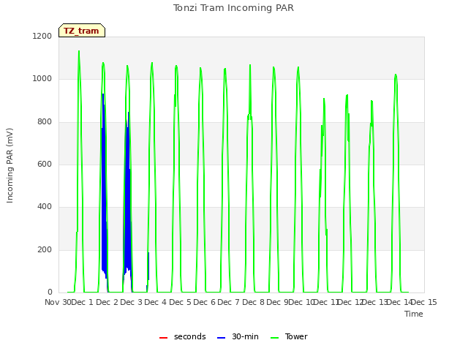This screenshot has width=468, height=351.
Task: Click the 1200 y-axis tick label
Action: point(42,36)
